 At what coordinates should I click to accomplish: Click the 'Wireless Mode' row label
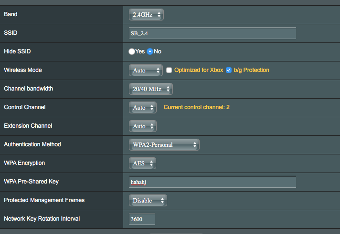pyautogui.click(x=23, y=70)
